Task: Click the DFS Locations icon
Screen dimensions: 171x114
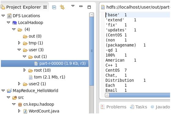Action: tap(9, 16)
